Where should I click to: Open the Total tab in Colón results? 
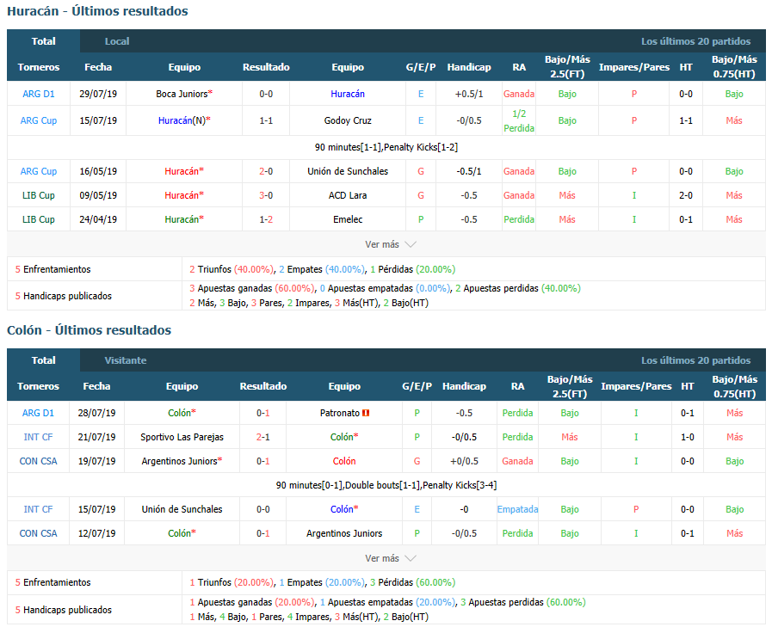pos(43,360)
